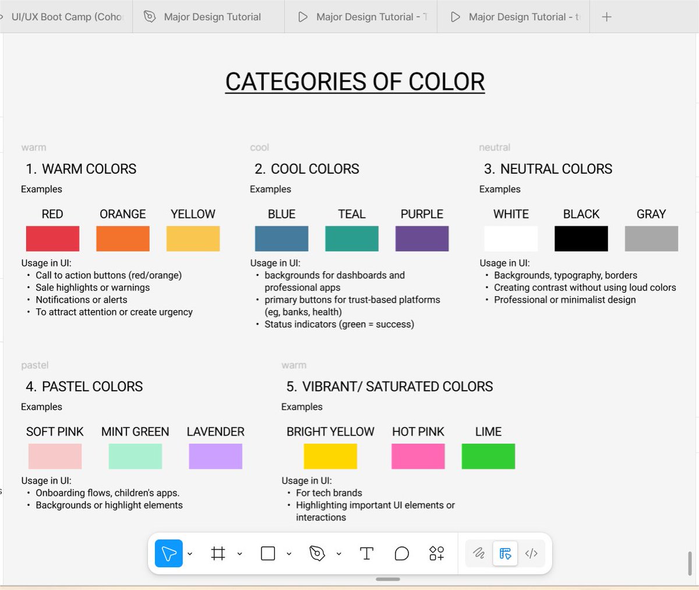Select the blue color swatch
The image size is (699, 590).
(281, 238)
